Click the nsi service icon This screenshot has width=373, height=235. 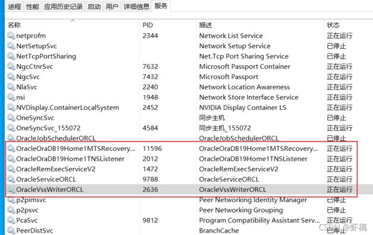click(11, 97)
